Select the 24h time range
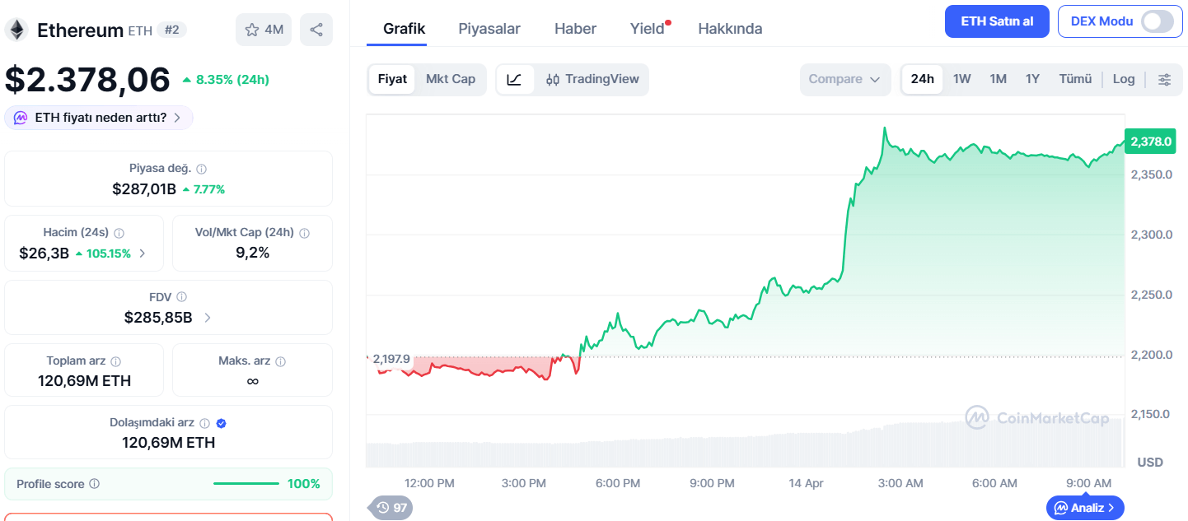Viewport: 1188px width, 521px height. coord(923,79)
